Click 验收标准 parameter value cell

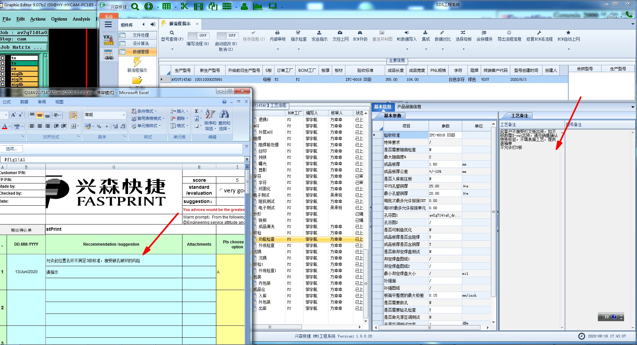tap(445, 135)
